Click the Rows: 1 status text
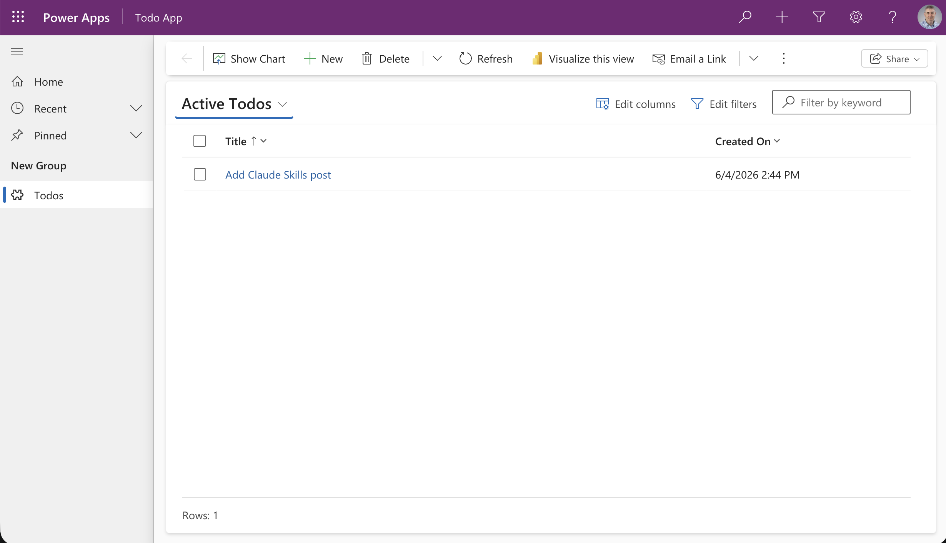This screenshot has height=543, width=946. click(x=200, y=515)
